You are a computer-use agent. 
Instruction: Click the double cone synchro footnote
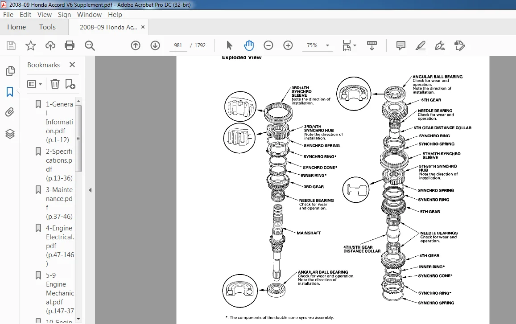[280, 317]
